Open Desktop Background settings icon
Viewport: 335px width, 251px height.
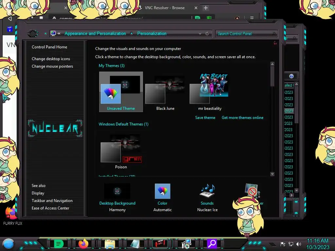pos(117,191)
